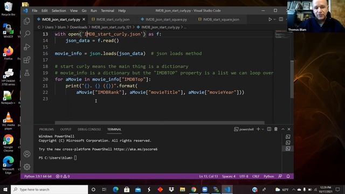Viewport: 345px width, 194px height.
Task: Select the second terminal in terminal list
Action: click(288, 143)
